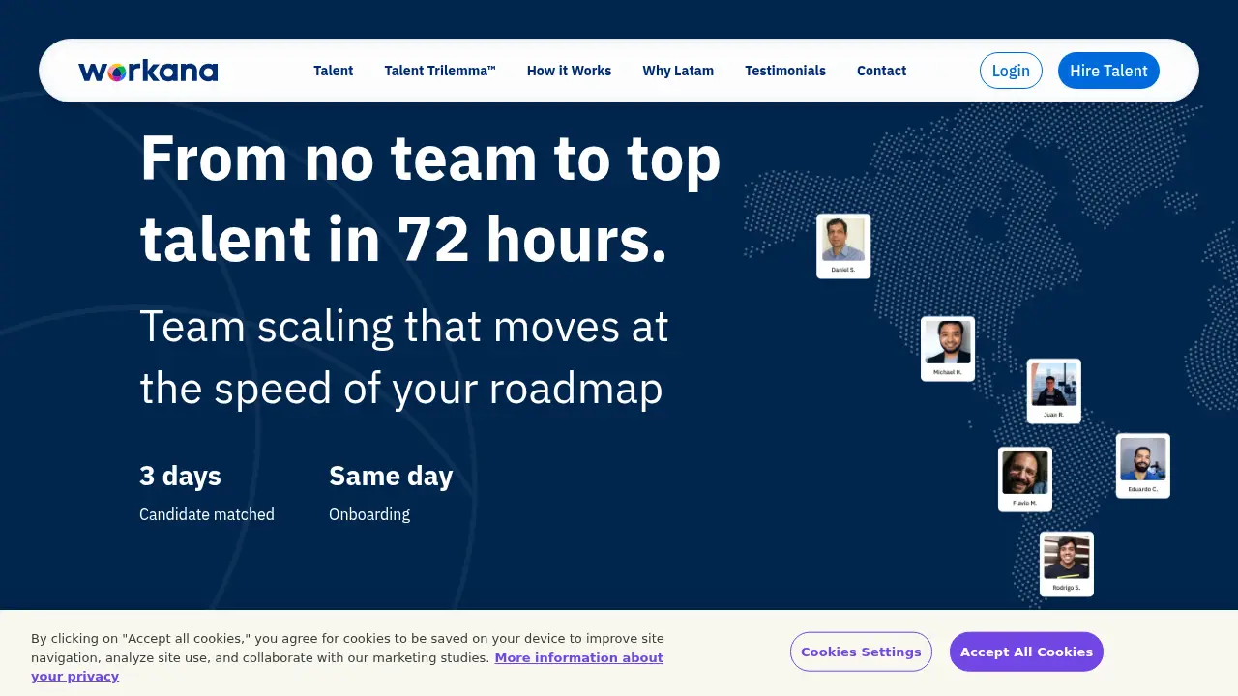
Task: Click the "Same day" statistic
Action: coord(391,476)
